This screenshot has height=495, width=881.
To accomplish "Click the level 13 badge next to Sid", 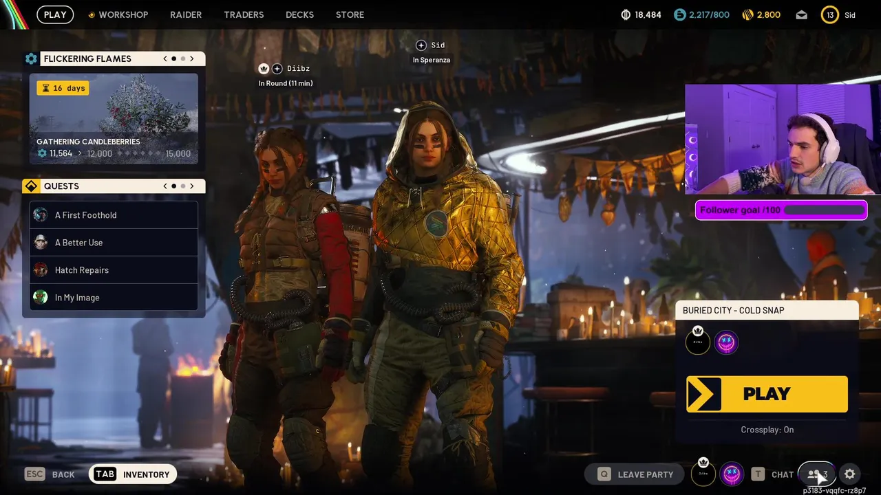I will (x=830, y=14).
